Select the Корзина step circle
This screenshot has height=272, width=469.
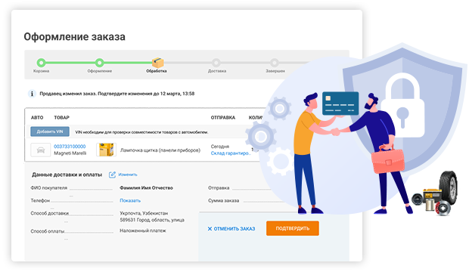(x=42, y=63)
